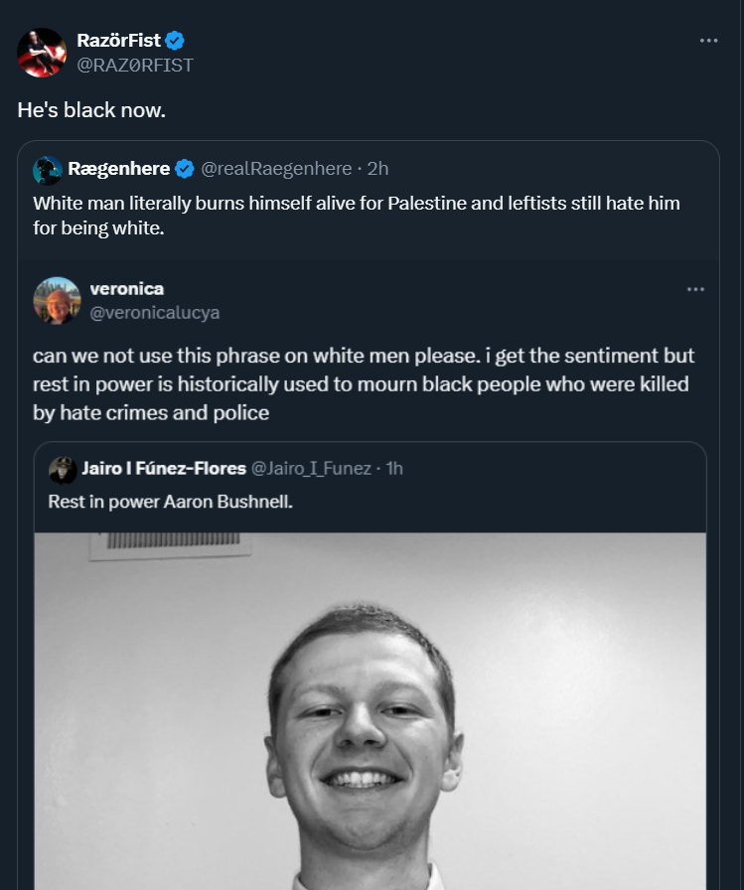Open the three-dot menu on RazörFist's post
Image resolution: width=744 pixels, height=890 pixels.
[x=708, y=41]
